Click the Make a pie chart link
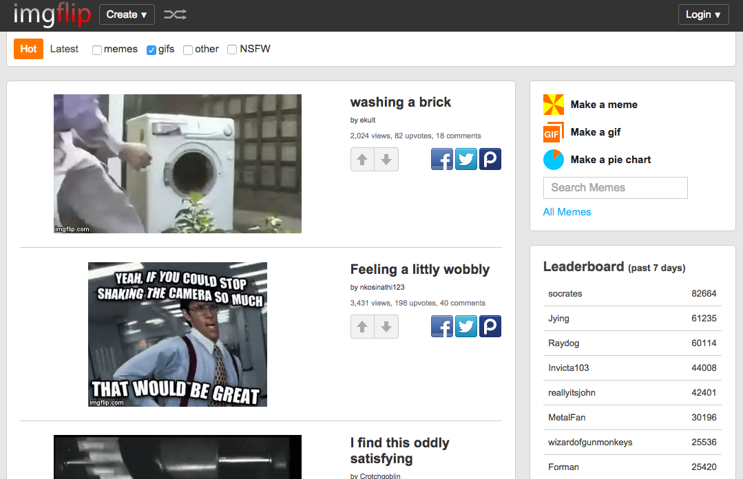The height and width of the screenshot is (479, 743). tap(610, 160)
